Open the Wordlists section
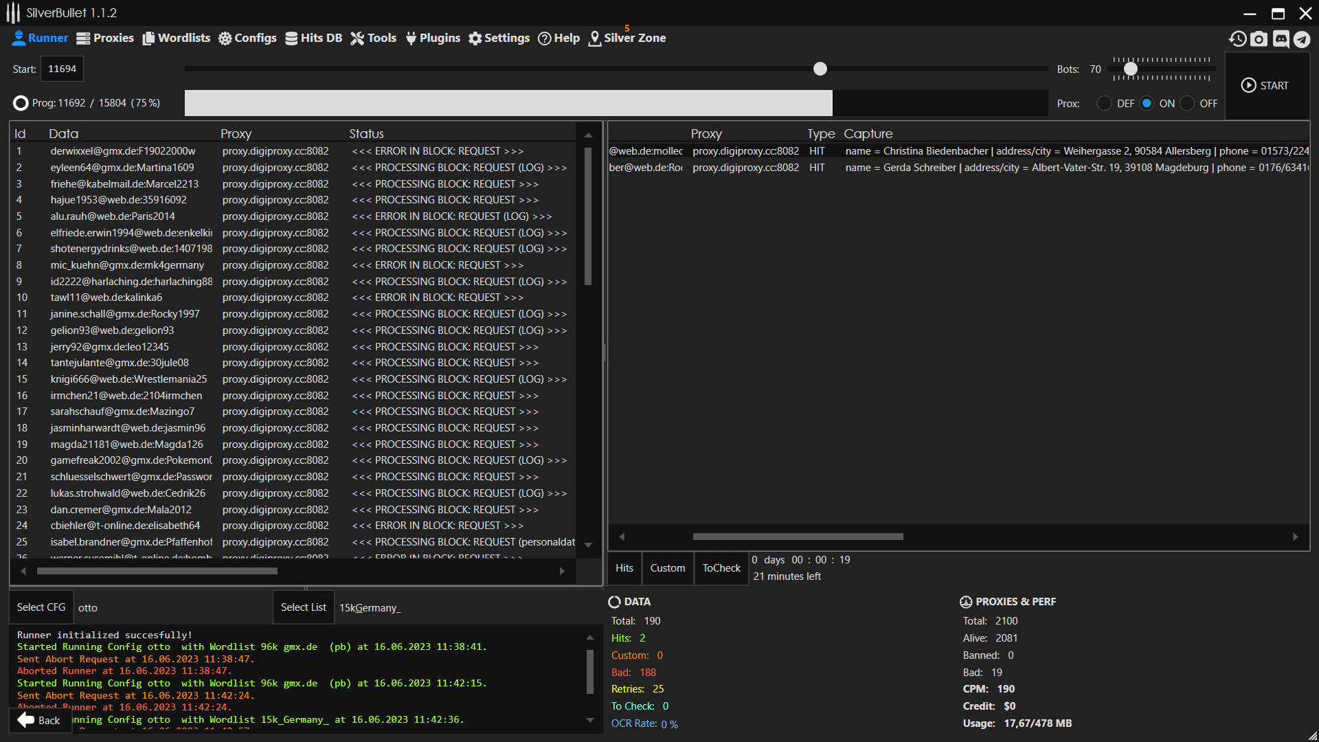This screenshot has width=1319, height=742. (176, 38)
